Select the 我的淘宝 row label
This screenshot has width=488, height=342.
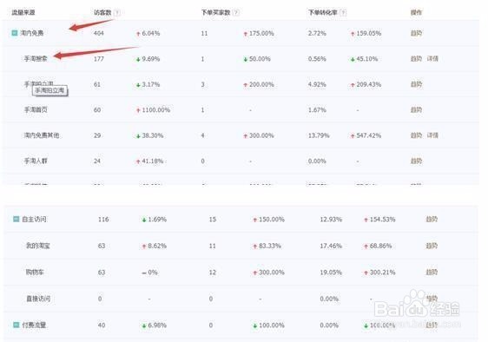(x=37, y=246)
